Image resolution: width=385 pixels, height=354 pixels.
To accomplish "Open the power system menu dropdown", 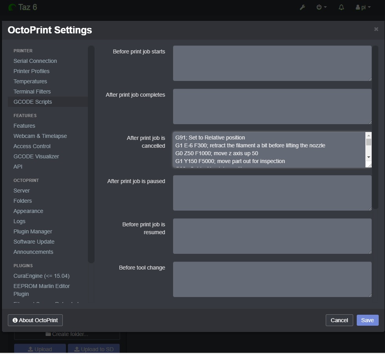I will click(x=321, y=7).
